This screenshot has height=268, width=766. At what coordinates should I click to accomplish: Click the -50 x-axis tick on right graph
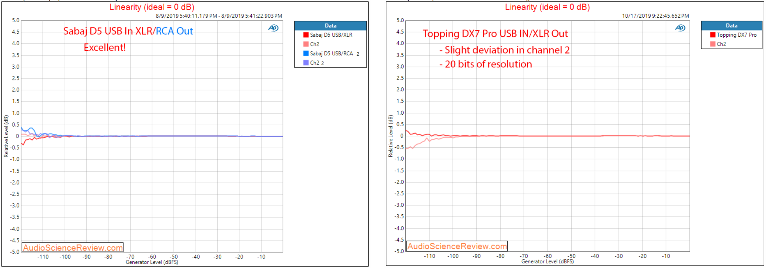pos(571,256)
